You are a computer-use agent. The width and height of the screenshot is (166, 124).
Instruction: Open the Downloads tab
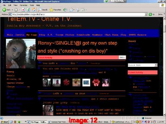click(83, 35)
